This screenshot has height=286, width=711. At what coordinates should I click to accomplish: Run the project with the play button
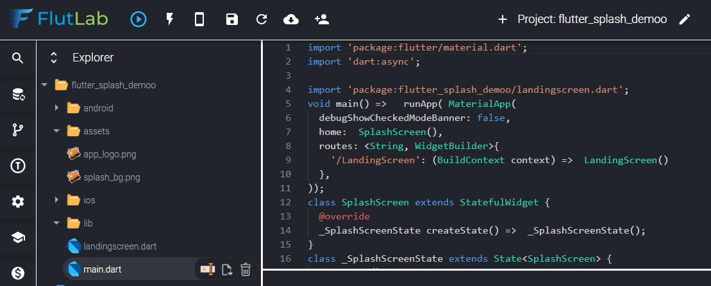click(x=138, y=19)
